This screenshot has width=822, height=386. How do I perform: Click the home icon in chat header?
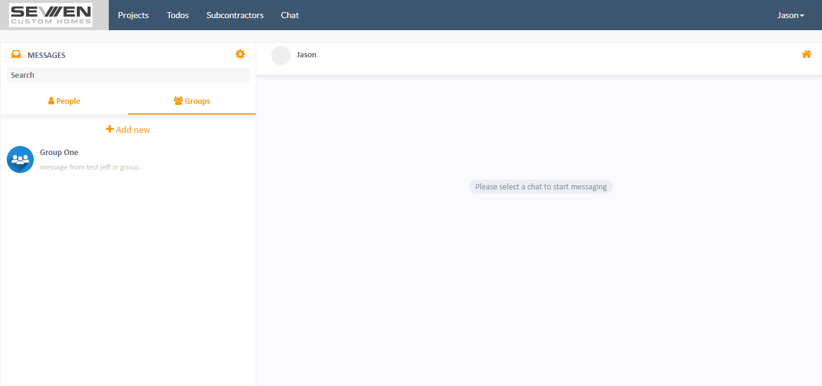coord(806,54)
